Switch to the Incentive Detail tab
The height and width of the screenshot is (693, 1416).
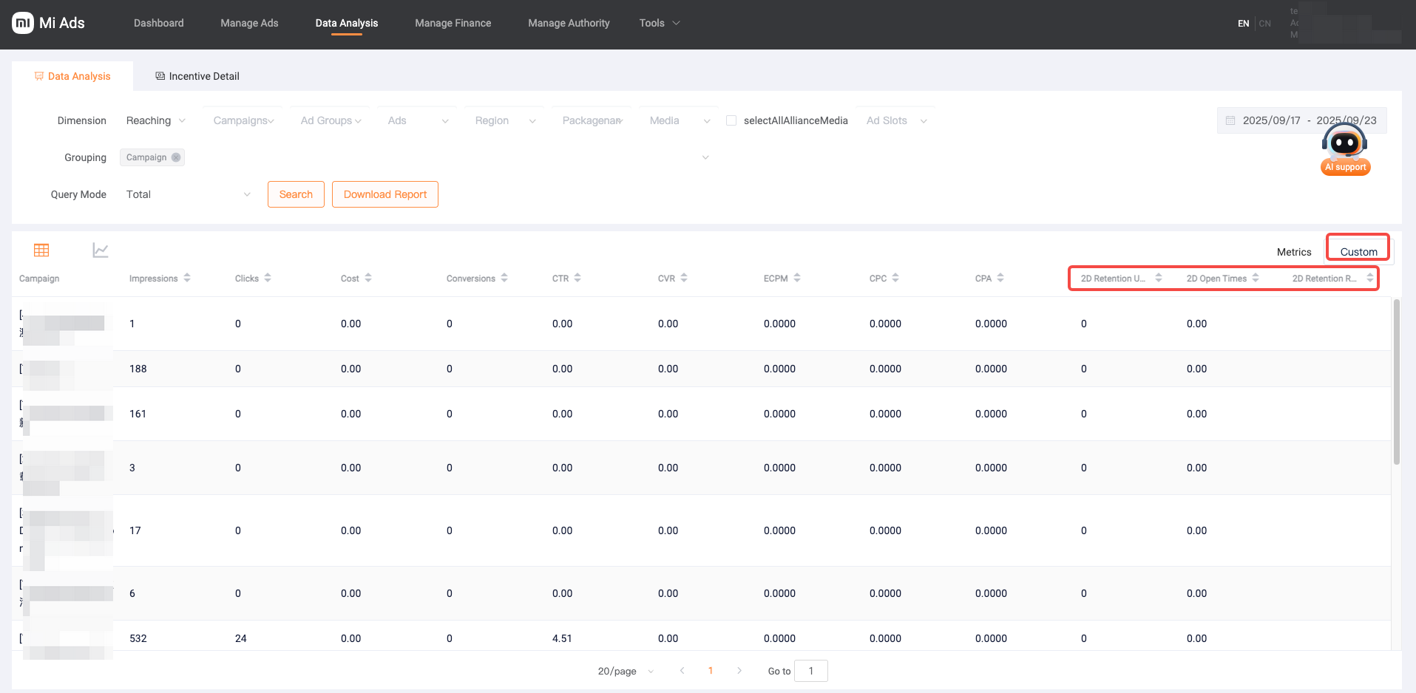point(197,76)
